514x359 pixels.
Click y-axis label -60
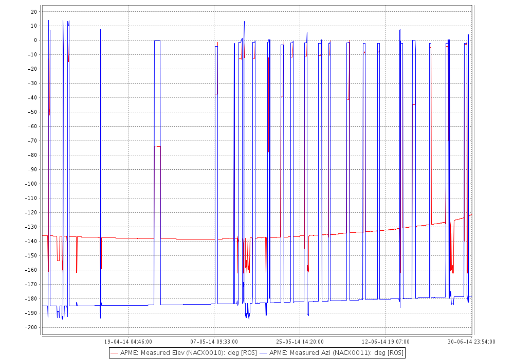coord(32,126)
